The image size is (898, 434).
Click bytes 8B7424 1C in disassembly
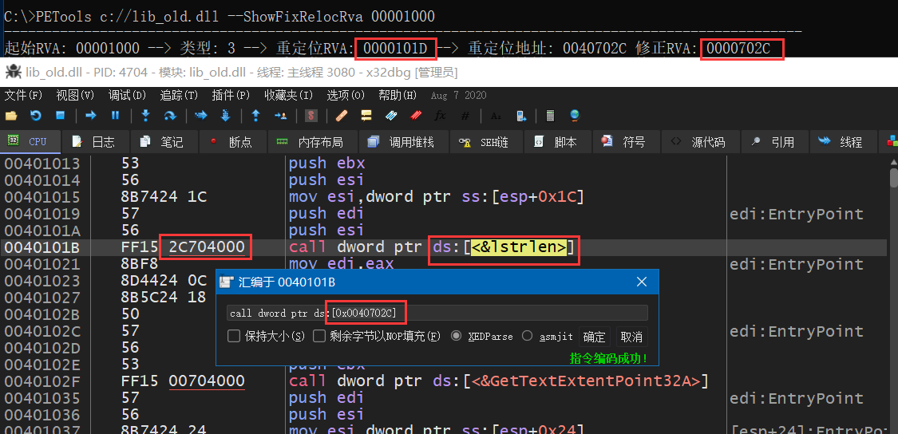[x=164, y=197]
